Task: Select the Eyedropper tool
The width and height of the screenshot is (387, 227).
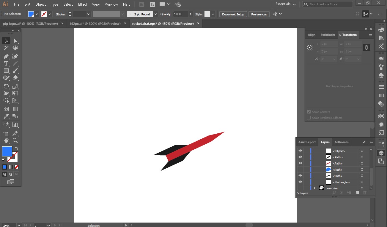Action: (x=6, y=116)
